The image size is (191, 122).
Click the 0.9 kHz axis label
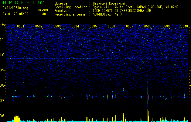3,70
